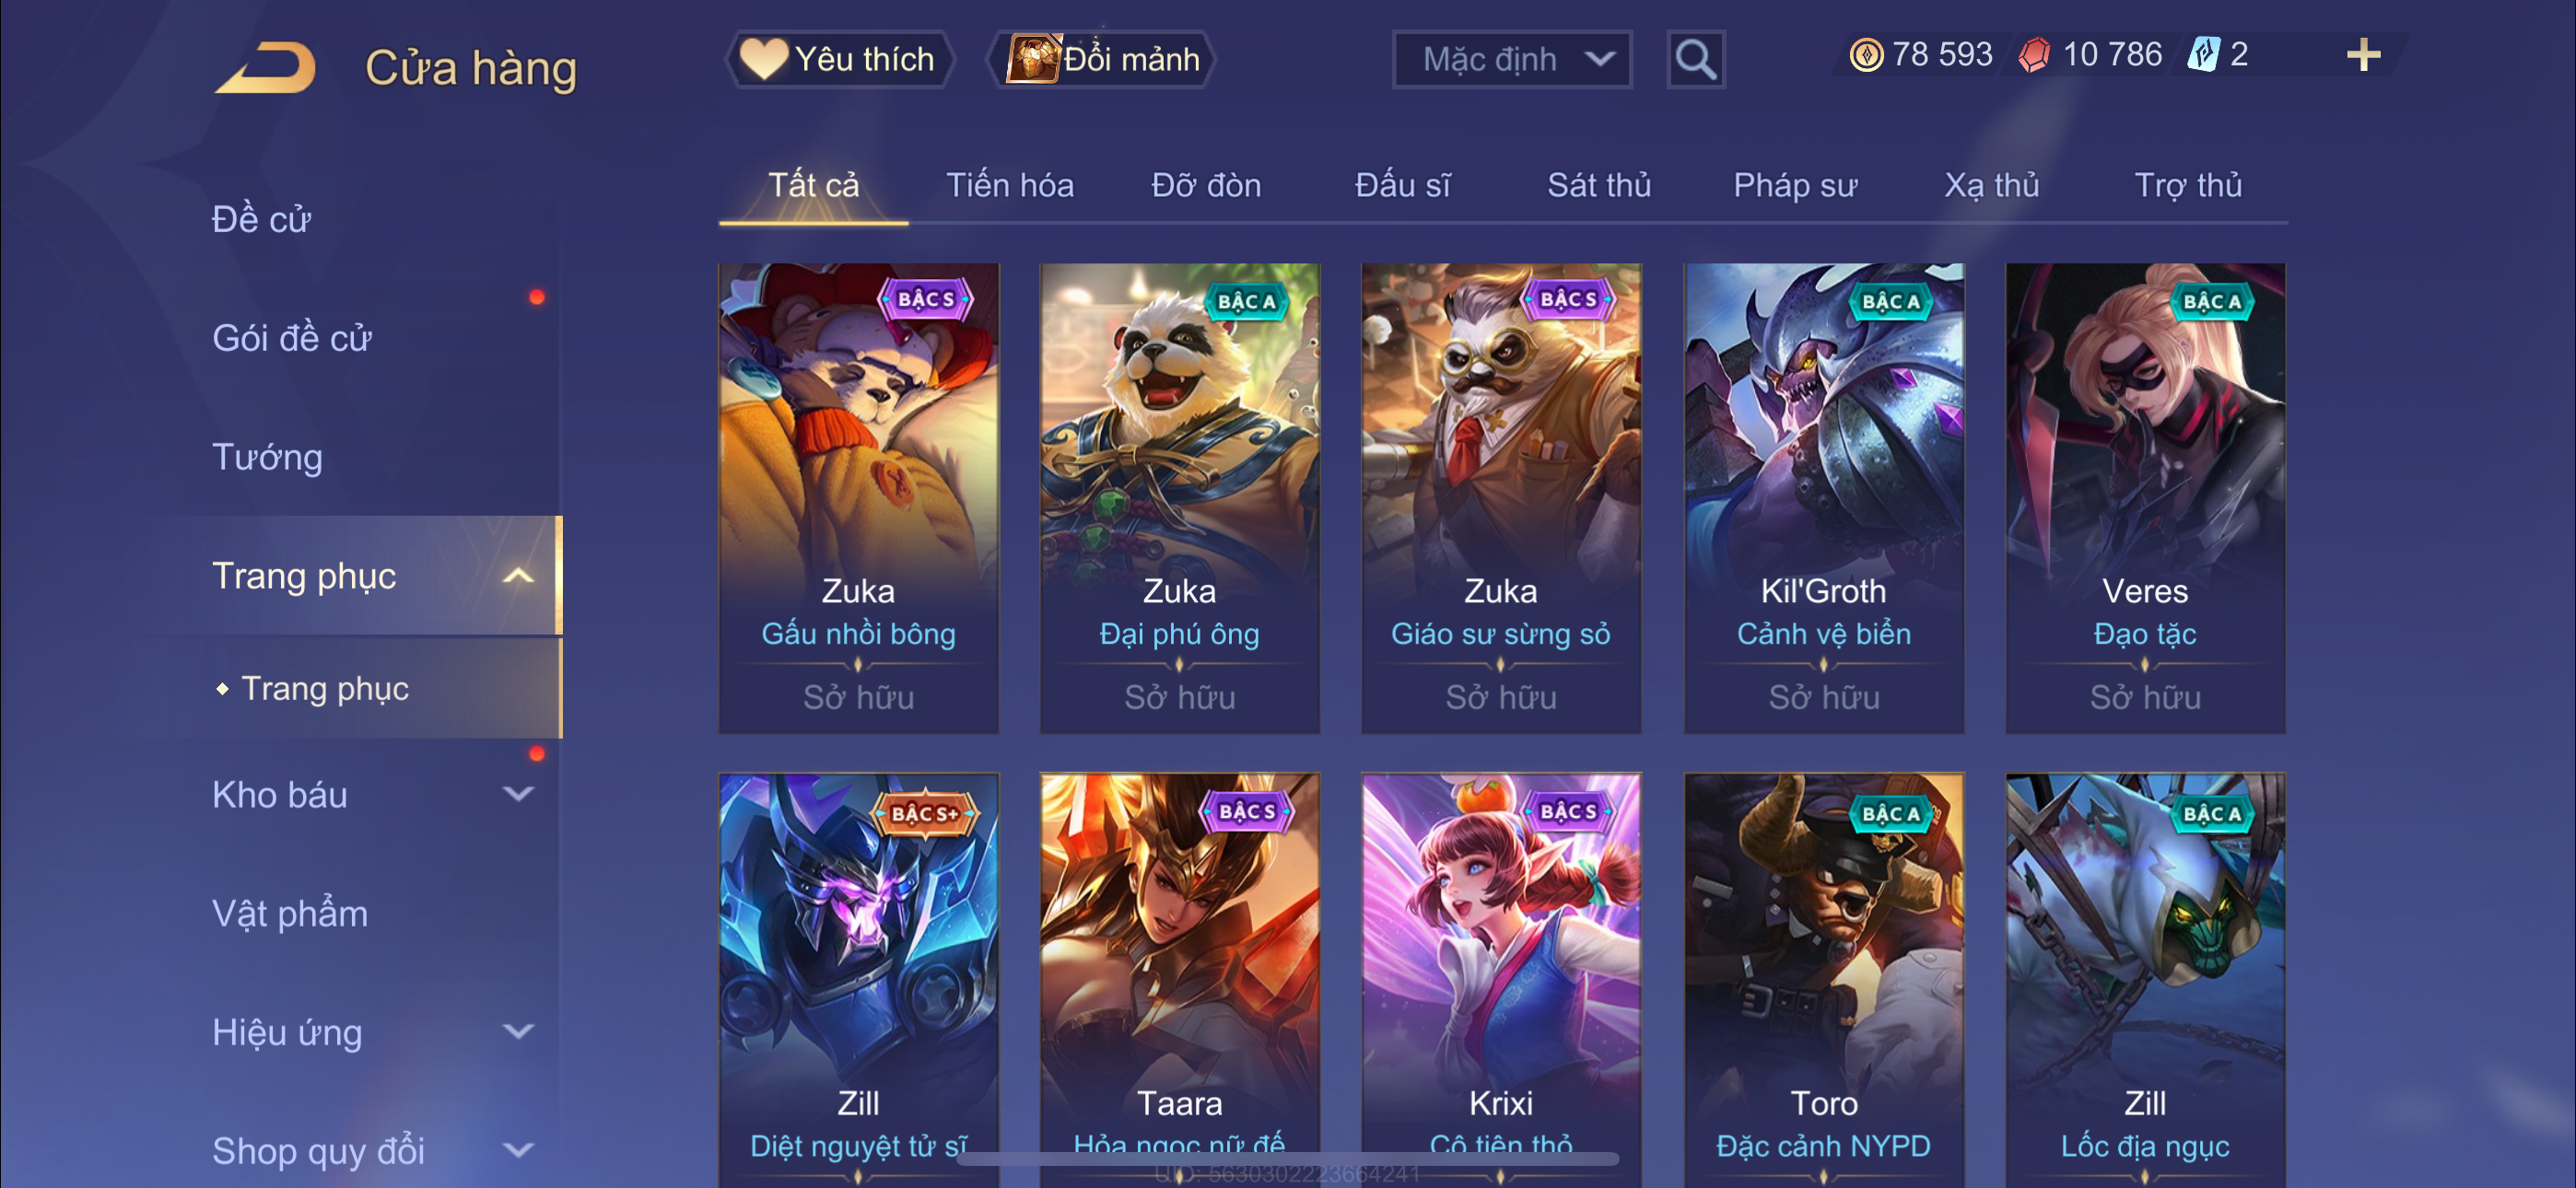Click the back arrow icon
The image size is (2576, 1188).
266,68
